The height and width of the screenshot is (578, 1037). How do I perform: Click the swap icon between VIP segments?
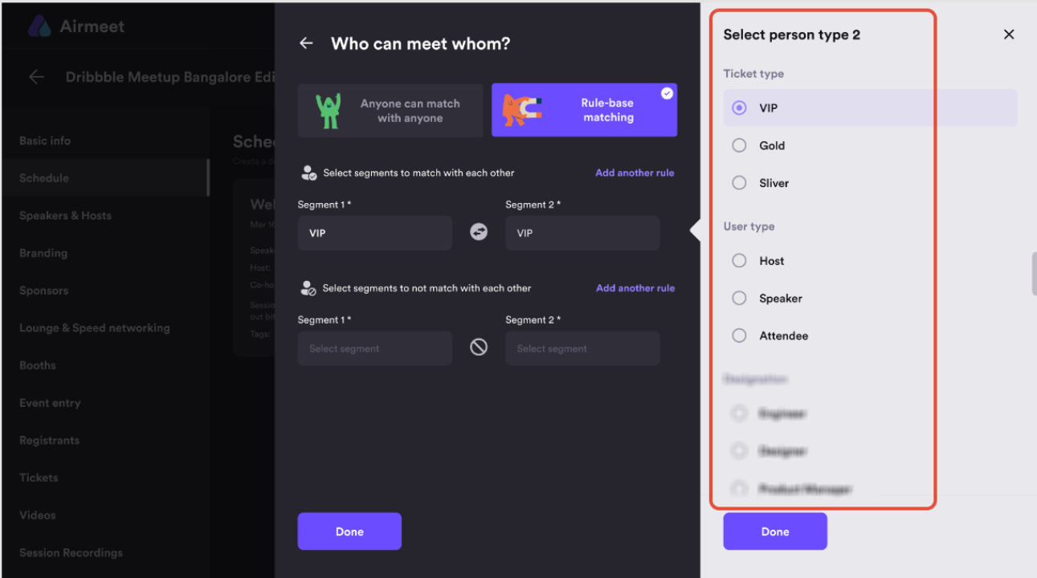click(479, 232)
